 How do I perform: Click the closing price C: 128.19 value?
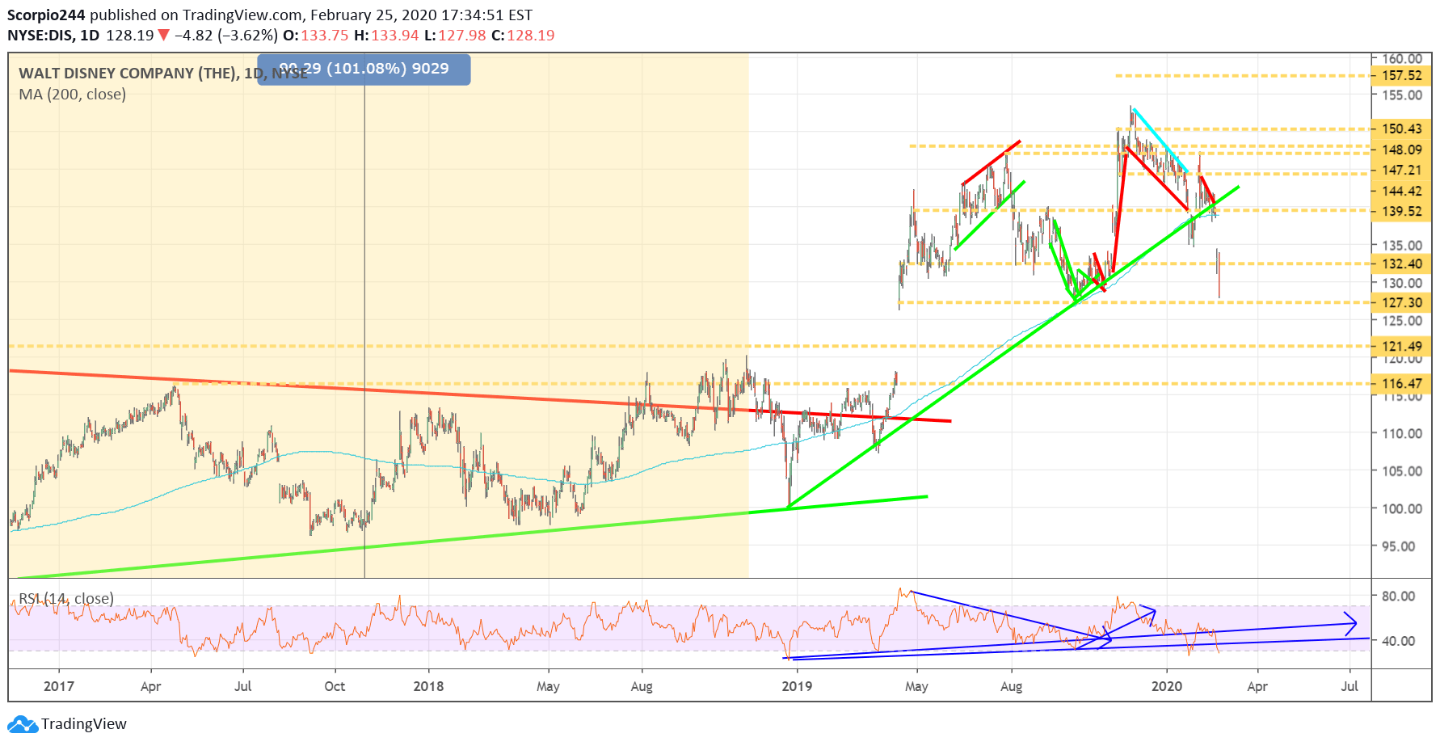click(523, 35)
